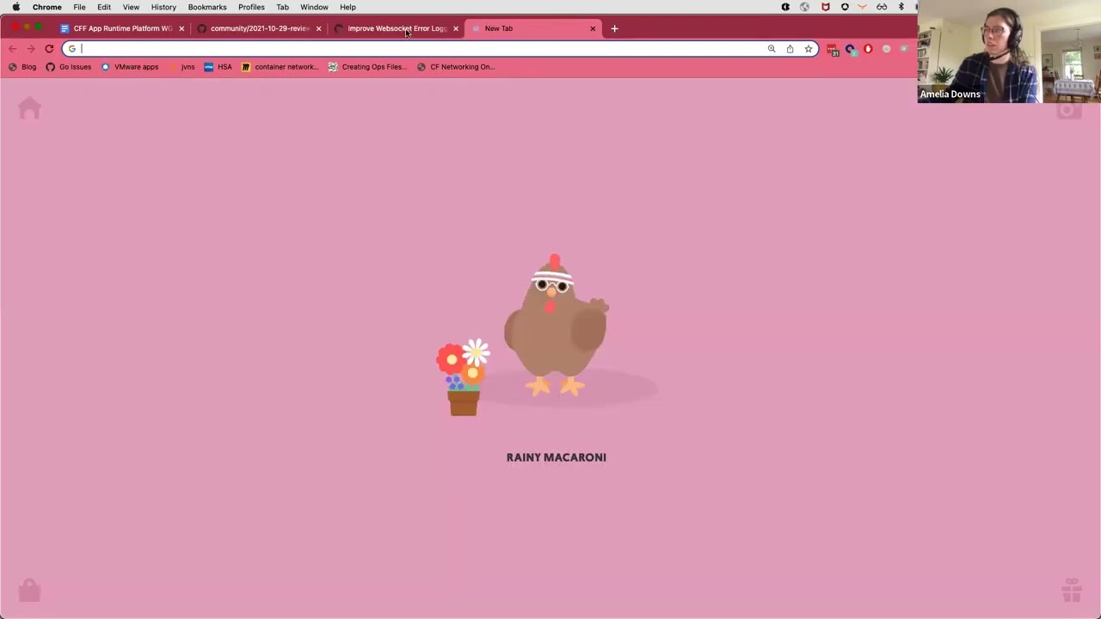The width and height of the screenshot is (1101, 619).
Task: Open the VMware apps bookmark
Action: coord(130,67)
